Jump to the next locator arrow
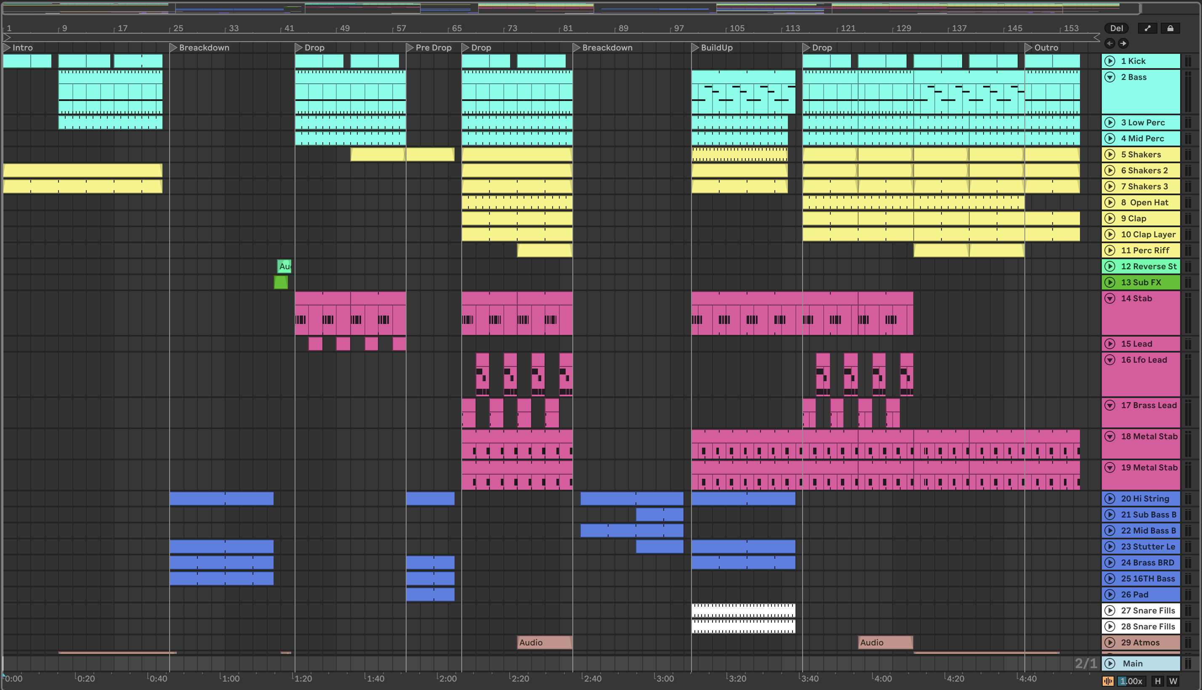Image resolution: width=1202 pixels, height=690 pixels. pyautogui.click(x=1123, y=44)
